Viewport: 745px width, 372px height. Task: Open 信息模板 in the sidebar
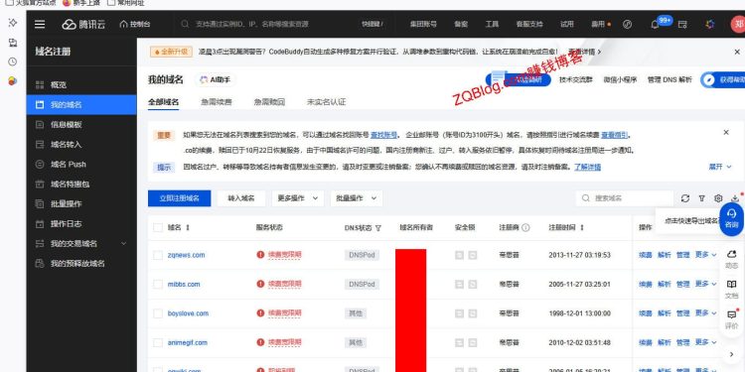pyautogui.click(x=81, y=125)
